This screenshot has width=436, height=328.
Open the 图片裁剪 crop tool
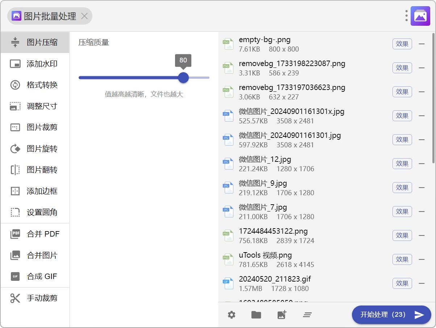[x=35, y=127]
